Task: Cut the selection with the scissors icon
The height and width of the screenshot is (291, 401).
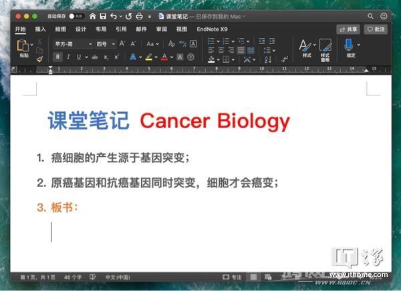Action: coord(39,41)
